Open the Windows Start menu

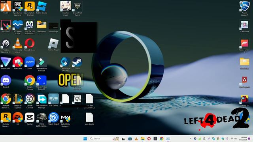pyautogui.click(x=85, y=138)
